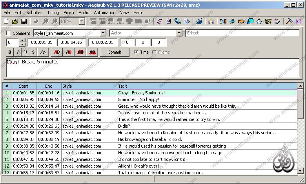The height and width of the screenshot is (184, 306).
Task: Open Timing Post-Processor clock icon
Action: click(259, 22)
